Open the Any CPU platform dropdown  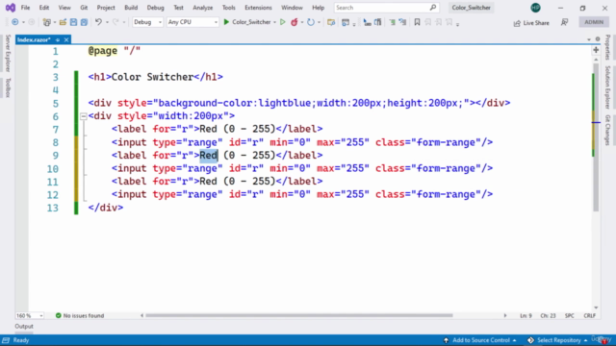tap(192, 22)
